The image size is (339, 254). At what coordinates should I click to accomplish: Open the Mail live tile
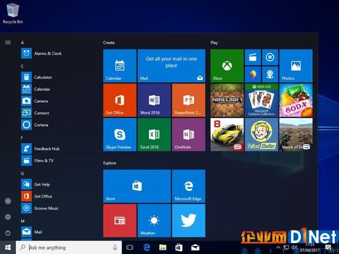point(171,66)
